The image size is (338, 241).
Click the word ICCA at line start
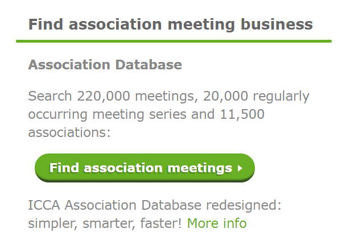(x=44, y=205)
